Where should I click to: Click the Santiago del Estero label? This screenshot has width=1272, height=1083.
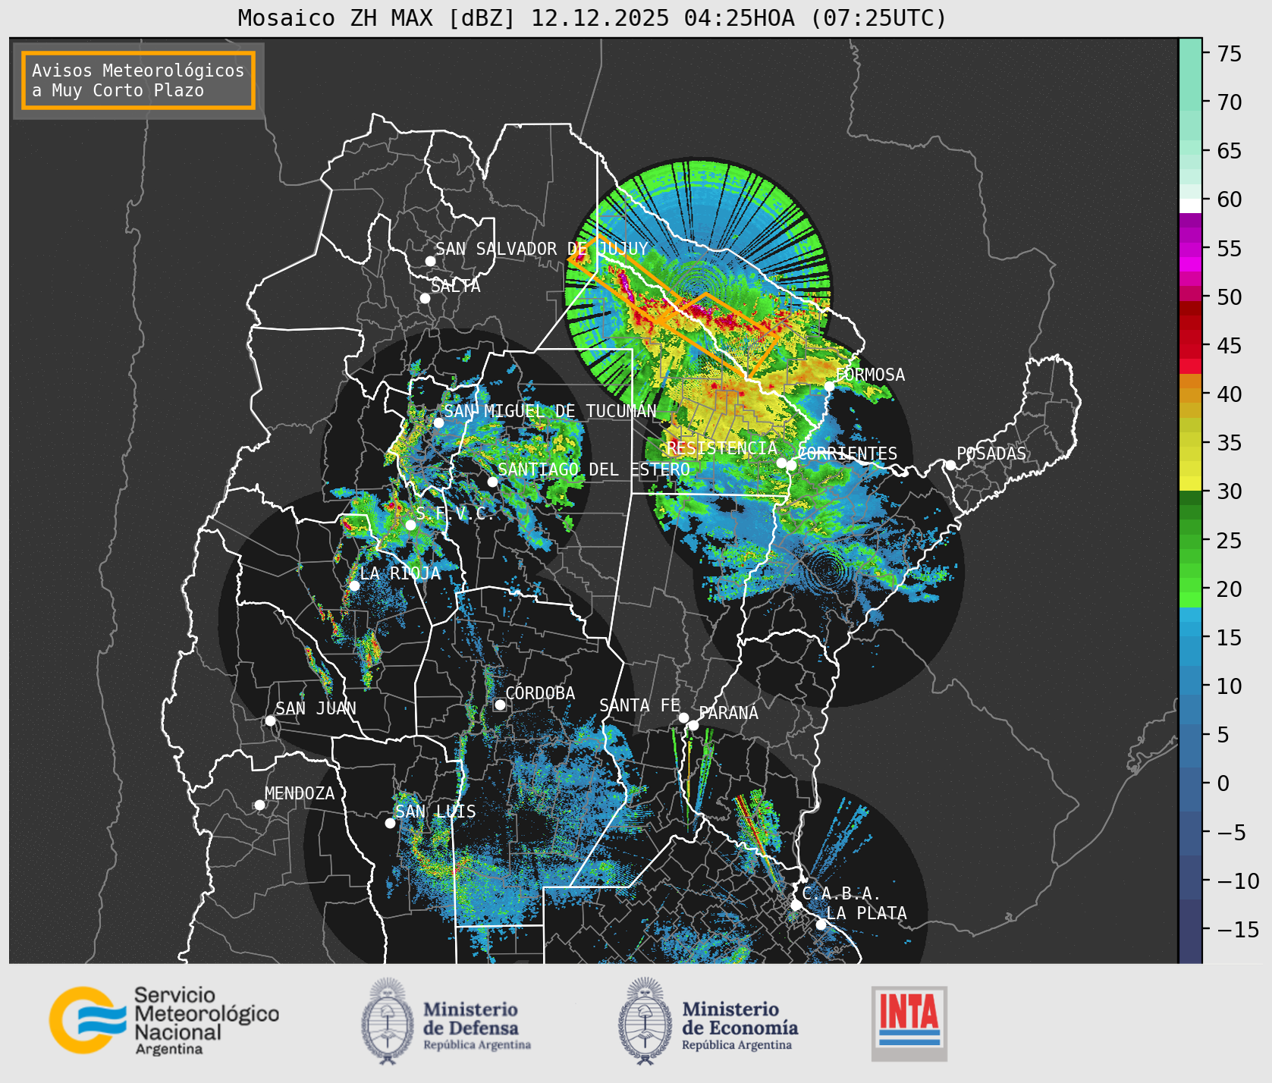(593, 469)
